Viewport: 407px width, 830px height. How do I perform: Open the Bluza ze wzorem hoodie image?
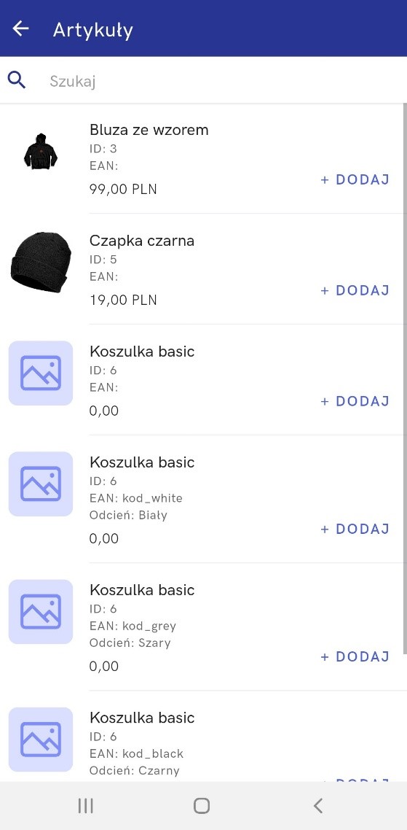click(x=41, y=152)
